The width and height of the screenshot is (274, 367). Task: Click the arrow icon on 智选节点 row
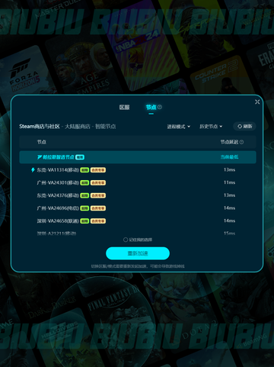(40, 157)
